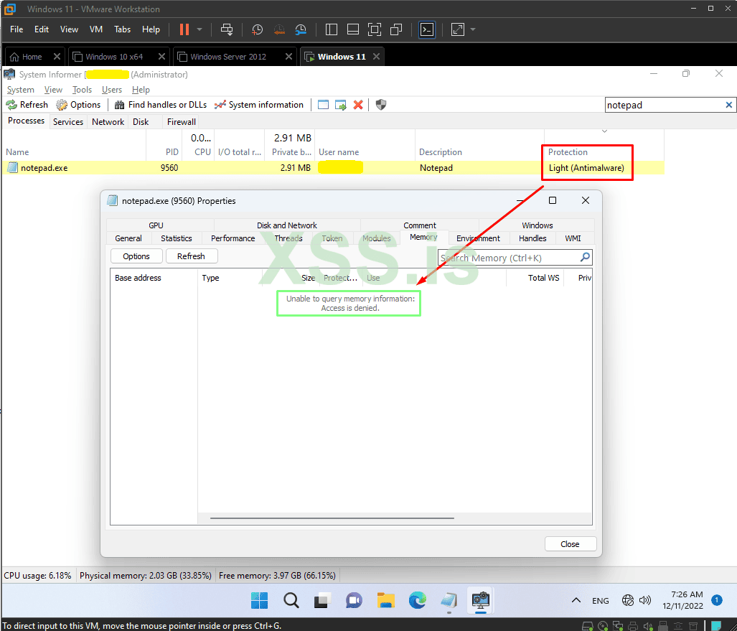Open the VMware File menu
The width and height of the screenshot is (737, 631).
pyautogui.click(x=17, y=29)
